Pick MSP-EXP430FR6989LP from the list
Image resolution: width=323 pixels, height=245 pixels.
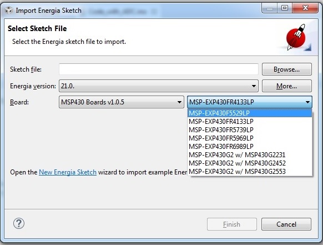point(250,147)
